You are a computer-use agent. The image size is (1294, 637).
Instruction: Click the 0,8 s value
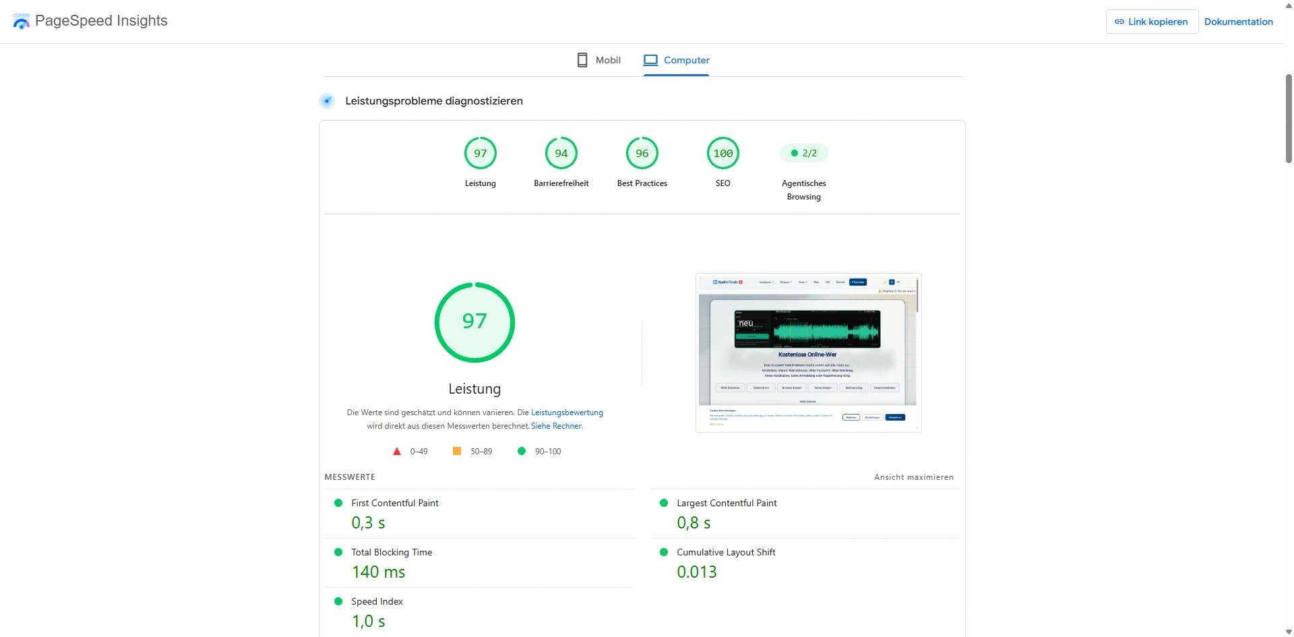point(694,523)
